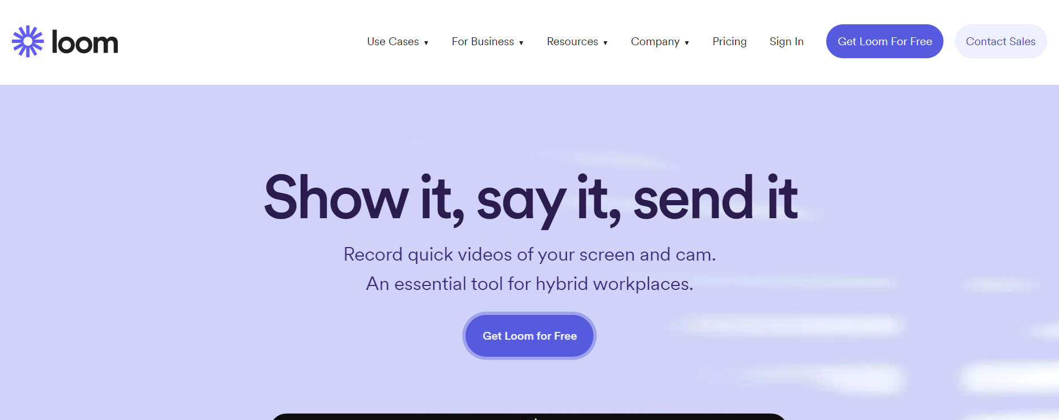Expand the Resources dropdown arrow

605,43
